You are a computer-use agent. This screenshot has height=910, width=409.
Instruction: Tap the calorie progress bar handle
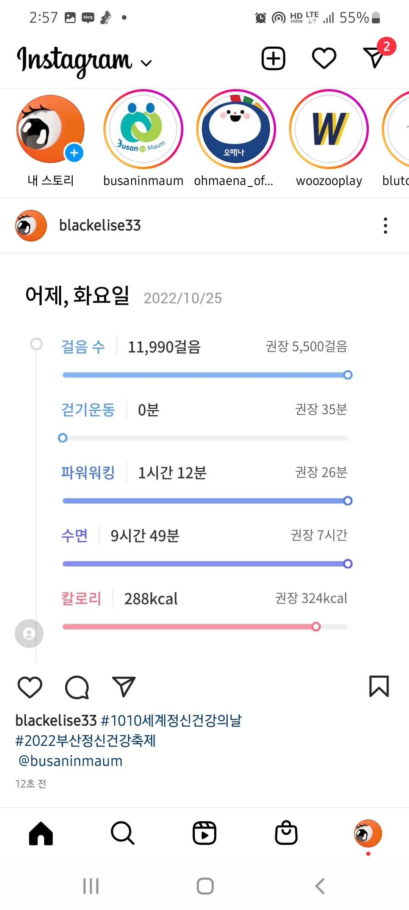pos(316,627)
